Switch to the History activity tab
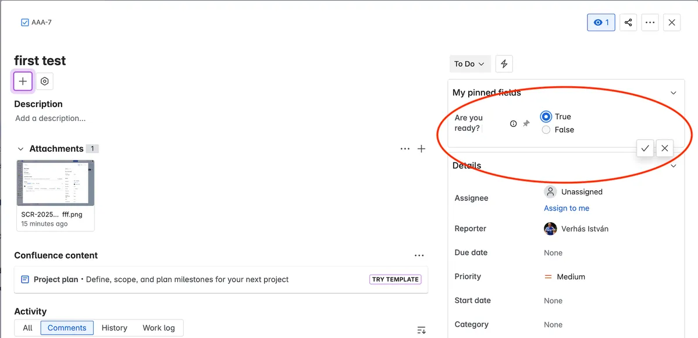Viewport: 698px width, 338px height. coord(114,328)
